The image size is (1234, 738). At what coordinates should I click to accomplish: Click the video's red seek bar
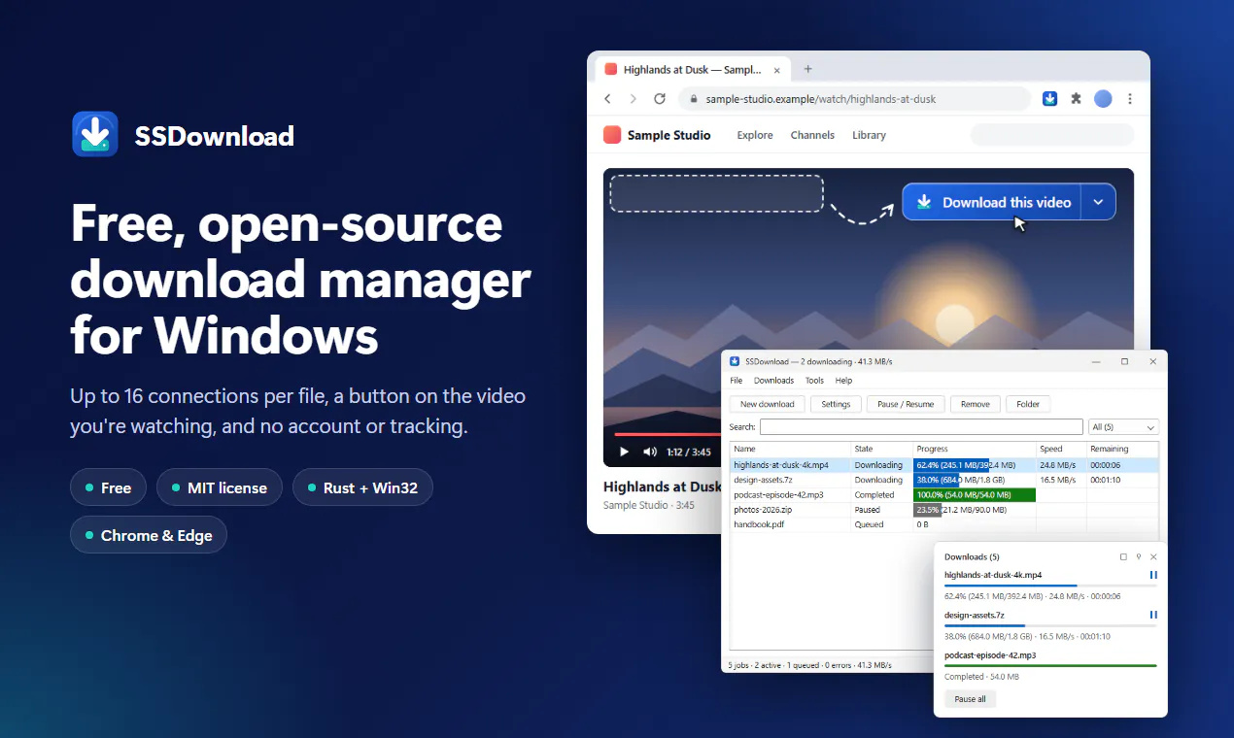(667, 434)
